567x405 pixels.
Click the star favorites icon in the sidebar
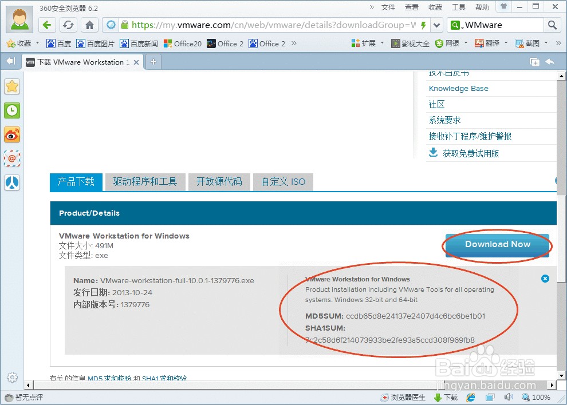coord(12,86)
